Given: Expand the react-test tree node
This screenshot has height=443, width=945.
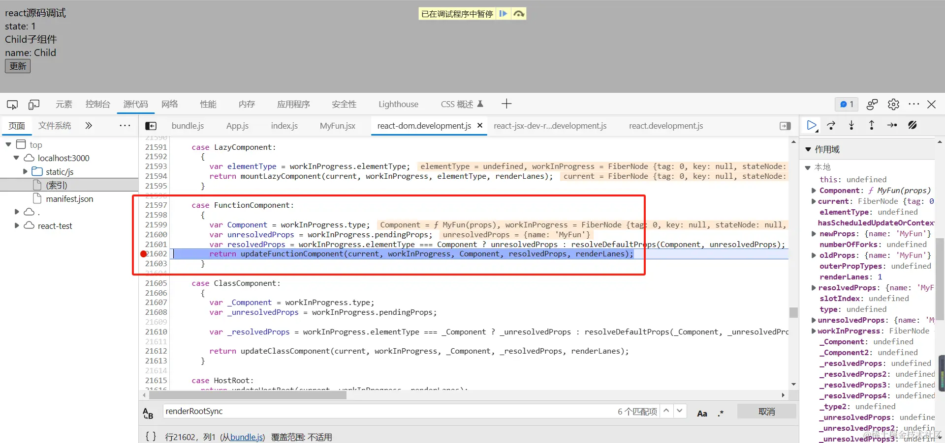Looking at the screenshot, I should click(17, 225).
